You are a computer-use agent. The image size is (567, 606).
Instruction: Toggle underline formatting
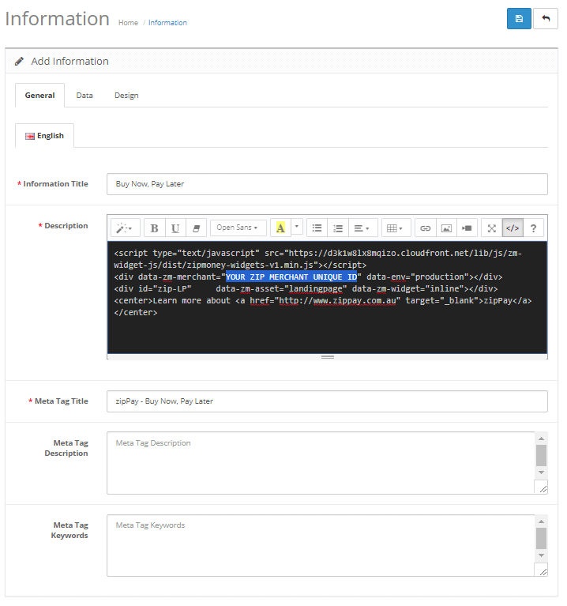[x=175, y=228]
